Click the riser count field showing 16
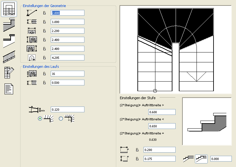This screenshot has width=236, height=167. click(67, 74)
